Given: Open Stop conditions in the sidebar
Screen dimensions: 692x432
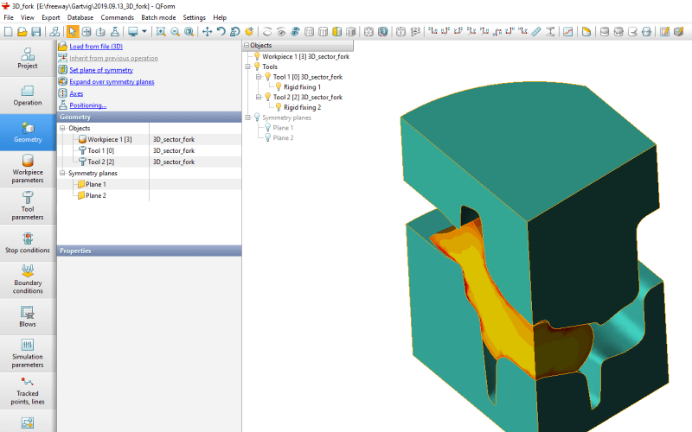Looking at the screenshot, I should [x=28, y=243].
